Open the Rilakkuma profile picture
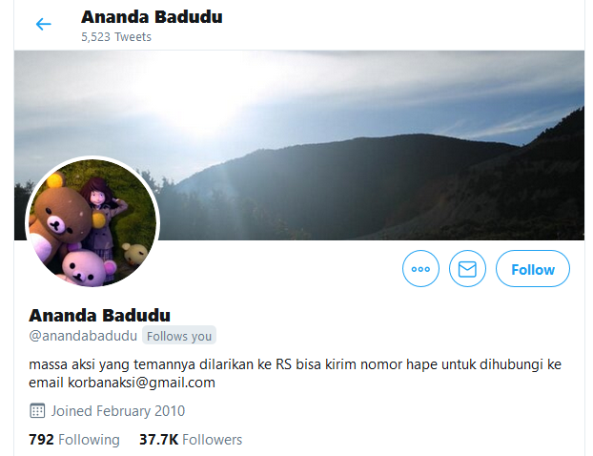The height and width of the screenshot is (456, 593). (x=92, y=223)
